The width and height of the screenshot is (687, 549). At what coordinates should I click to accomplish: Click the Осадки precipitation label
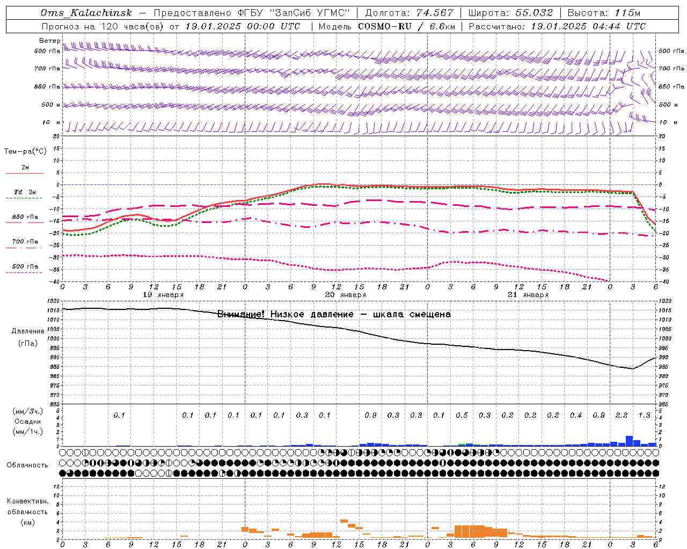tap(28, 421)
